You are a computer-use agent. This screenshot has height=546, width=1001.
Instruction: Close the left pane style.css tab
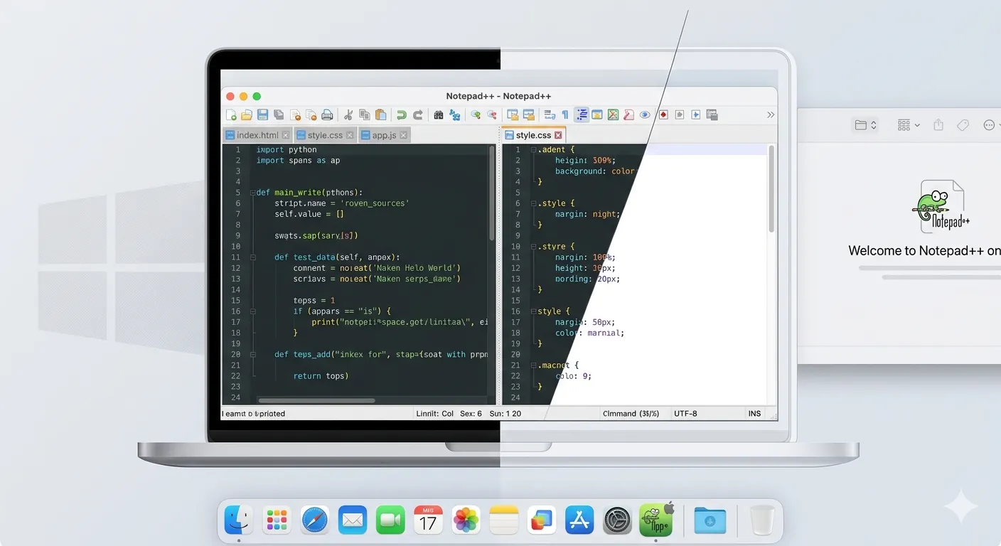pos(349,135)
